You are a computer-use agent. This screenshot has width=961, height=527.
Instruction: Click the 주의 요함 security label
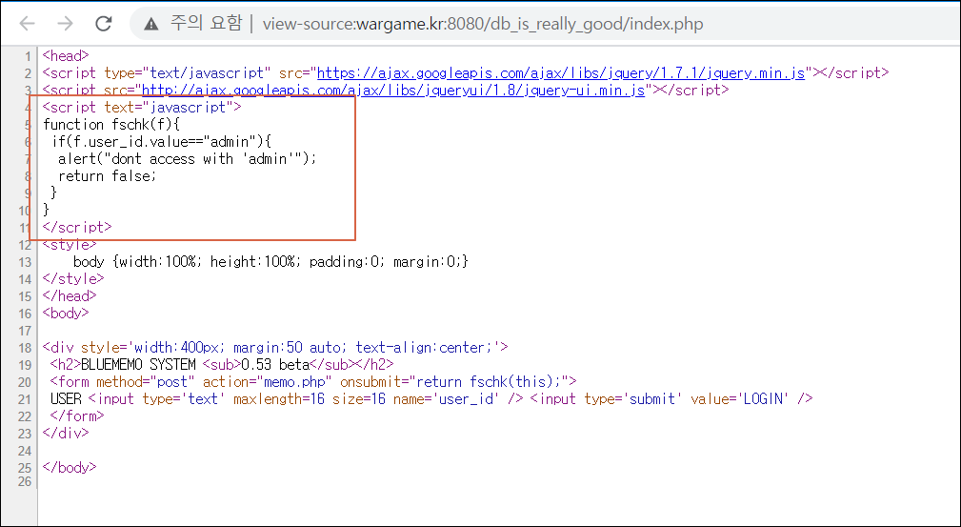(x=207, y=24)
